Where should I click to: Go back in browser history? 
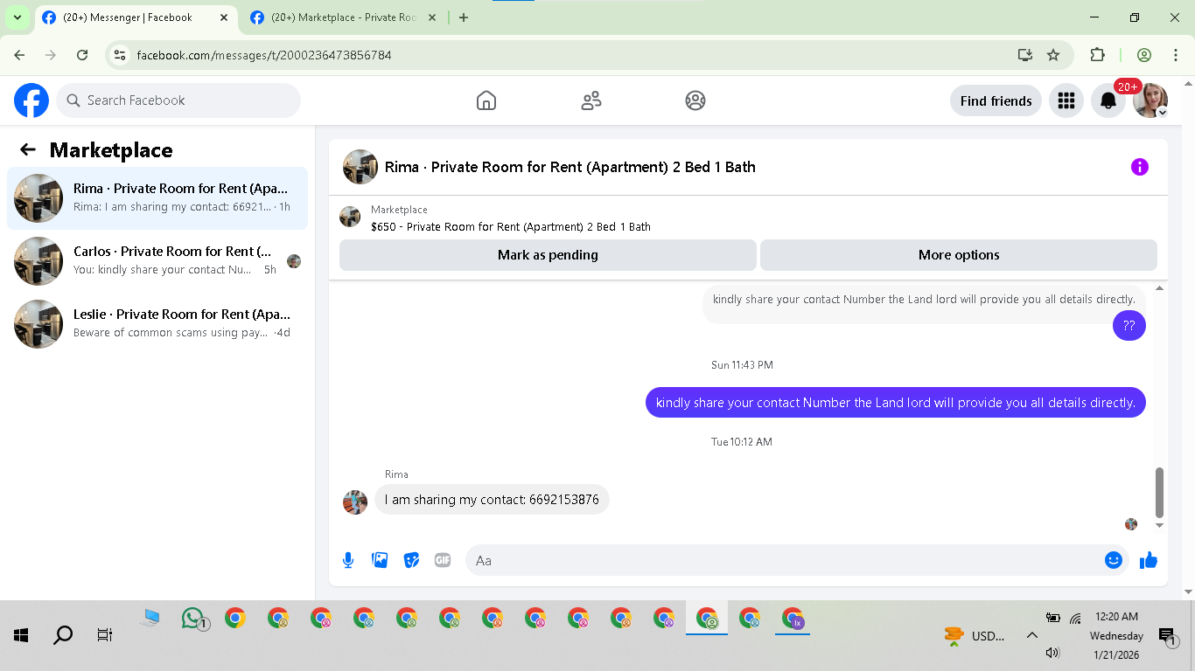point(19,55)
